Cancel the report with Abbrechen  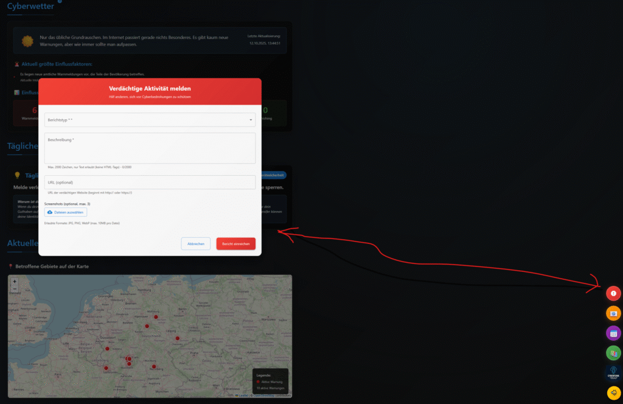point(196,243)
